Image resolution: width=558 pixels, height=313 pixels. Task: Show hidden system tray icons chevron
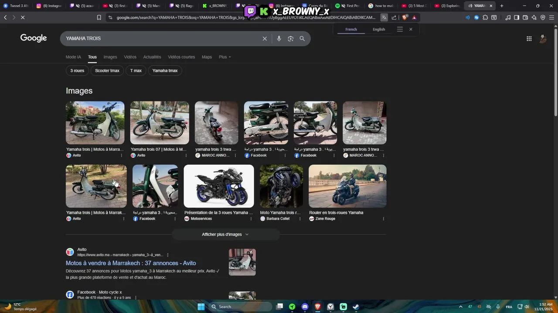pyautogui.click(x=461, y=306)
